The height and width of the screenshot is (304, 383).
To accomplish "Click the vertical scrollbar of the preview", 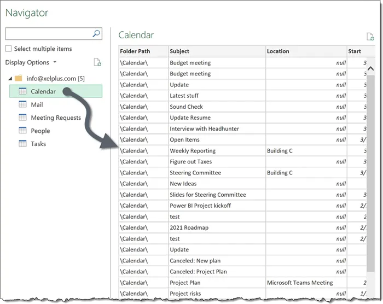I will tap(370, 164).
